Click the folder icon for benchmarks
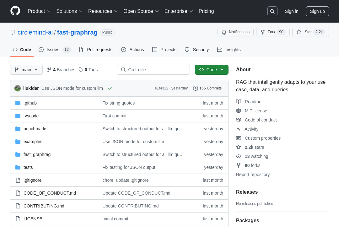 click(18, 129)
